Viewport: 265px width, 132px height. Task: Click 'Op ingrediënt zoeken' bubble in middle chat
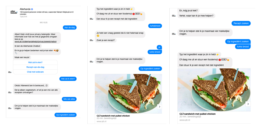click(150, 69)
